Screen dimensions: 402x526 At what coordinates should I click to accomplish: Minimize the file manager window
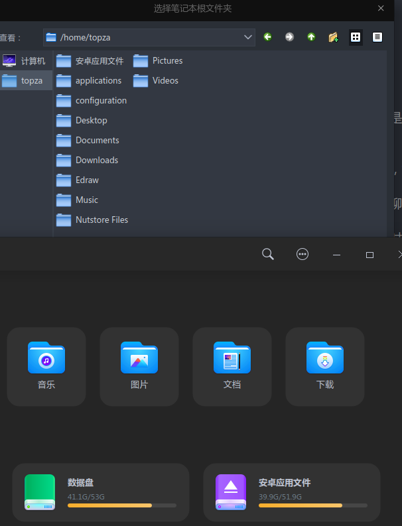tap(336, 255)
